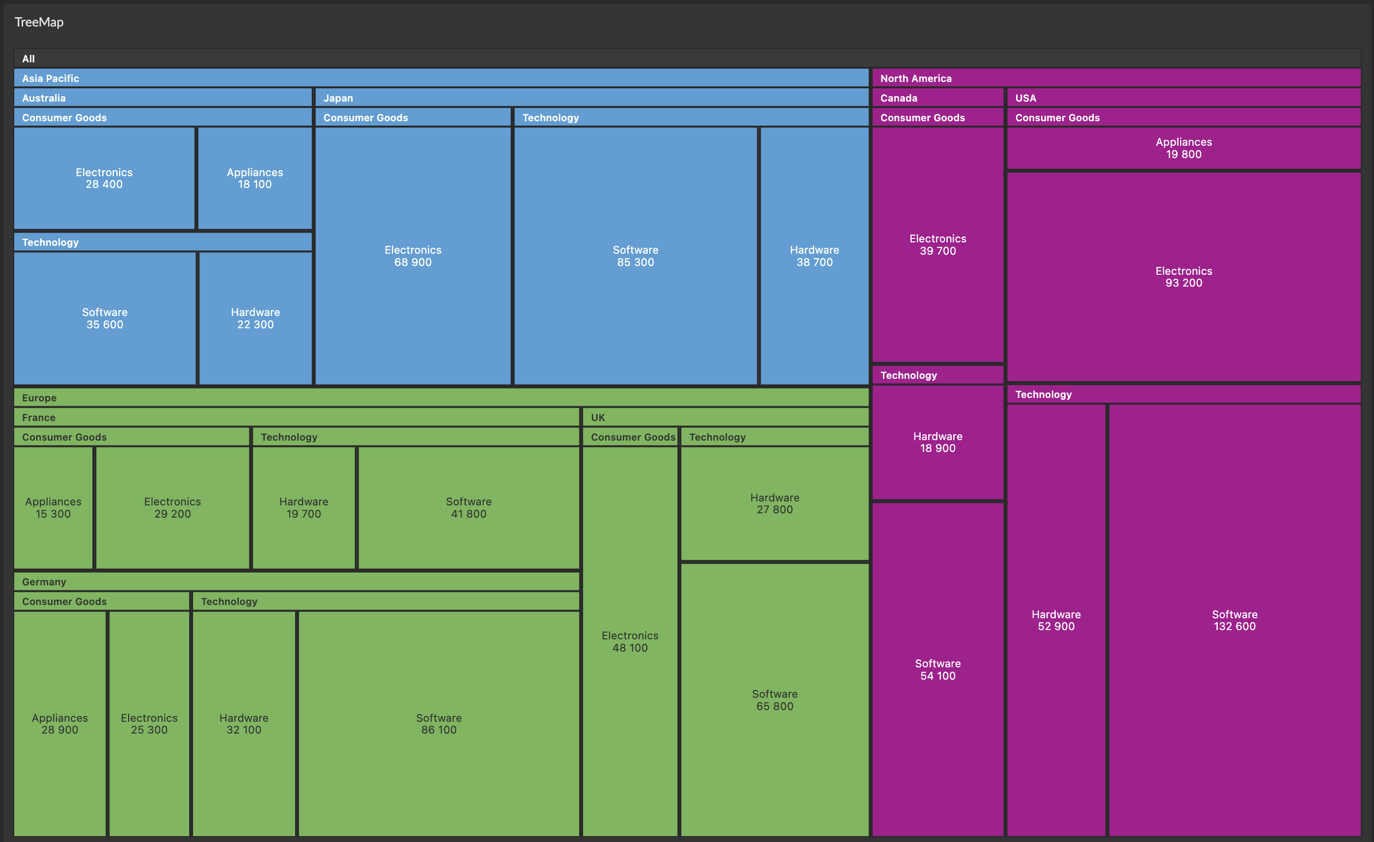Screen dimensions: 1374x842
Task: Select the Software 86 100 cell under Germany
Action: tap(439, 724)
